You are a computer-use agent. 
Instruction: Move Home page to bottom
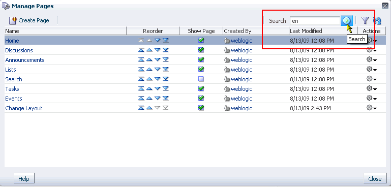click(166, 40)
